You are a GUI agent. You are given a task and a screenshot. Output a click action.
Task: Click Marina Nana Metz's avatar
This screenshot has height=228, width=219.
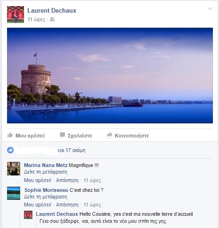(x=14, y=168)
